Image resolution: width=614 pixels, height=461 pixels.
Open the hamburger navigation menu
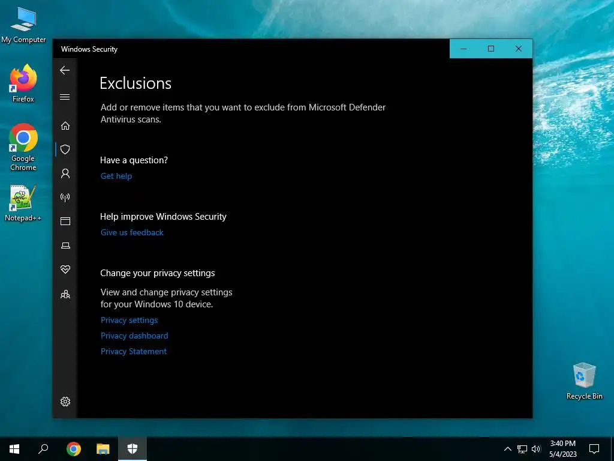tap(65, 97)
